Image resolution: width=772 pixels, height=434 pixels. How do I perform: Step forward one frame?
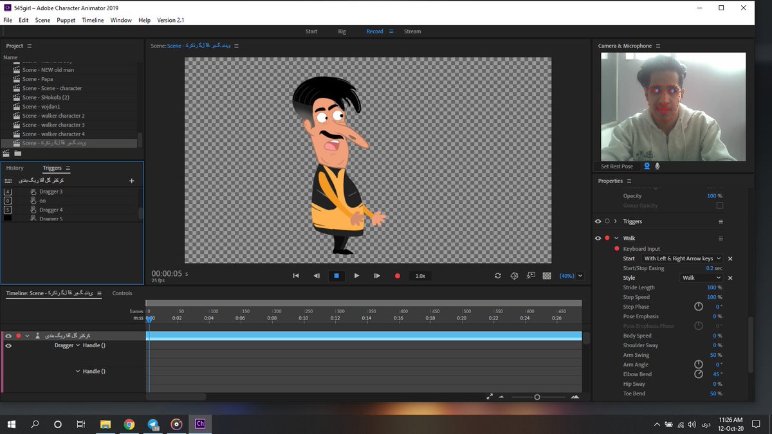click(x=377, y=276)
